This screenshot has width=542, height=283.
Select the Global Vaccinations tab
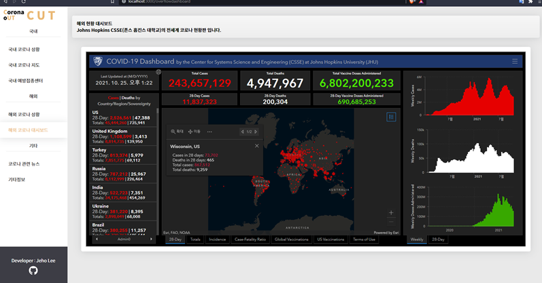click(291, 240)
